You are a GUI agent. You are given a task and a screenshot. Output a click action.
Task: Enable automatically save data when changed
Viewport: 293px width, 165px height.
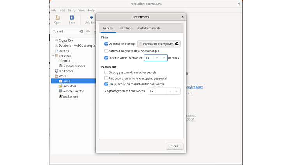(x=106, y=51)
